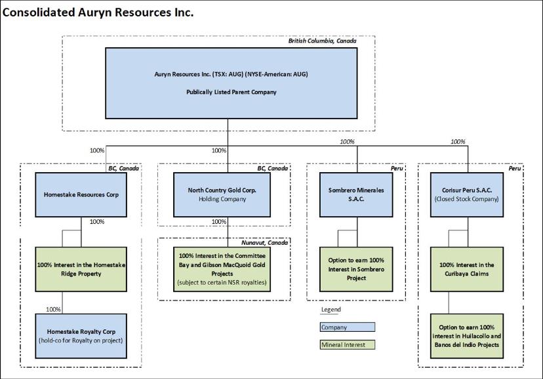Image resolution: width=543 pixels, height=379 pixels.
Task: Select the Homestake Royalty Corp box
Action: tap(81, 335)
